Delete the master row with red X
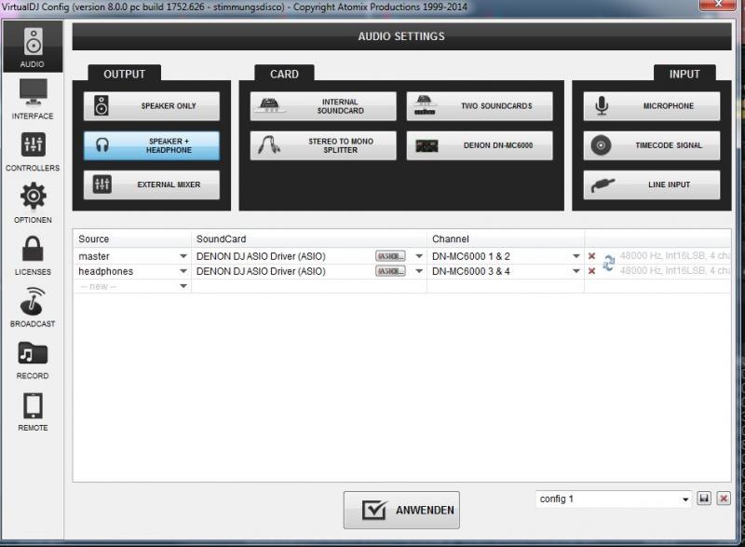Screen dimensions: 745x547 coord(591,256)
